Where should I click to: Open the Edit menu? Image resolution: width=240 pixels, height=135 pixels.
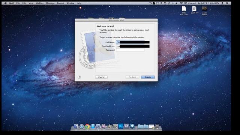point(24,3)
